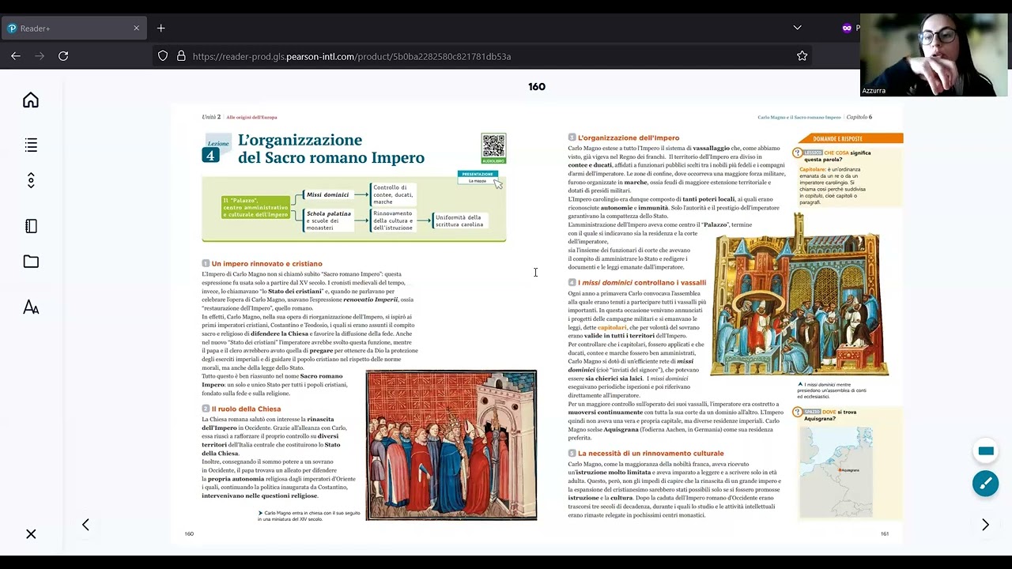Click the Missi dominici box in the concept map
This screenshot has width=1012, height=569.
tap(327, 194)
